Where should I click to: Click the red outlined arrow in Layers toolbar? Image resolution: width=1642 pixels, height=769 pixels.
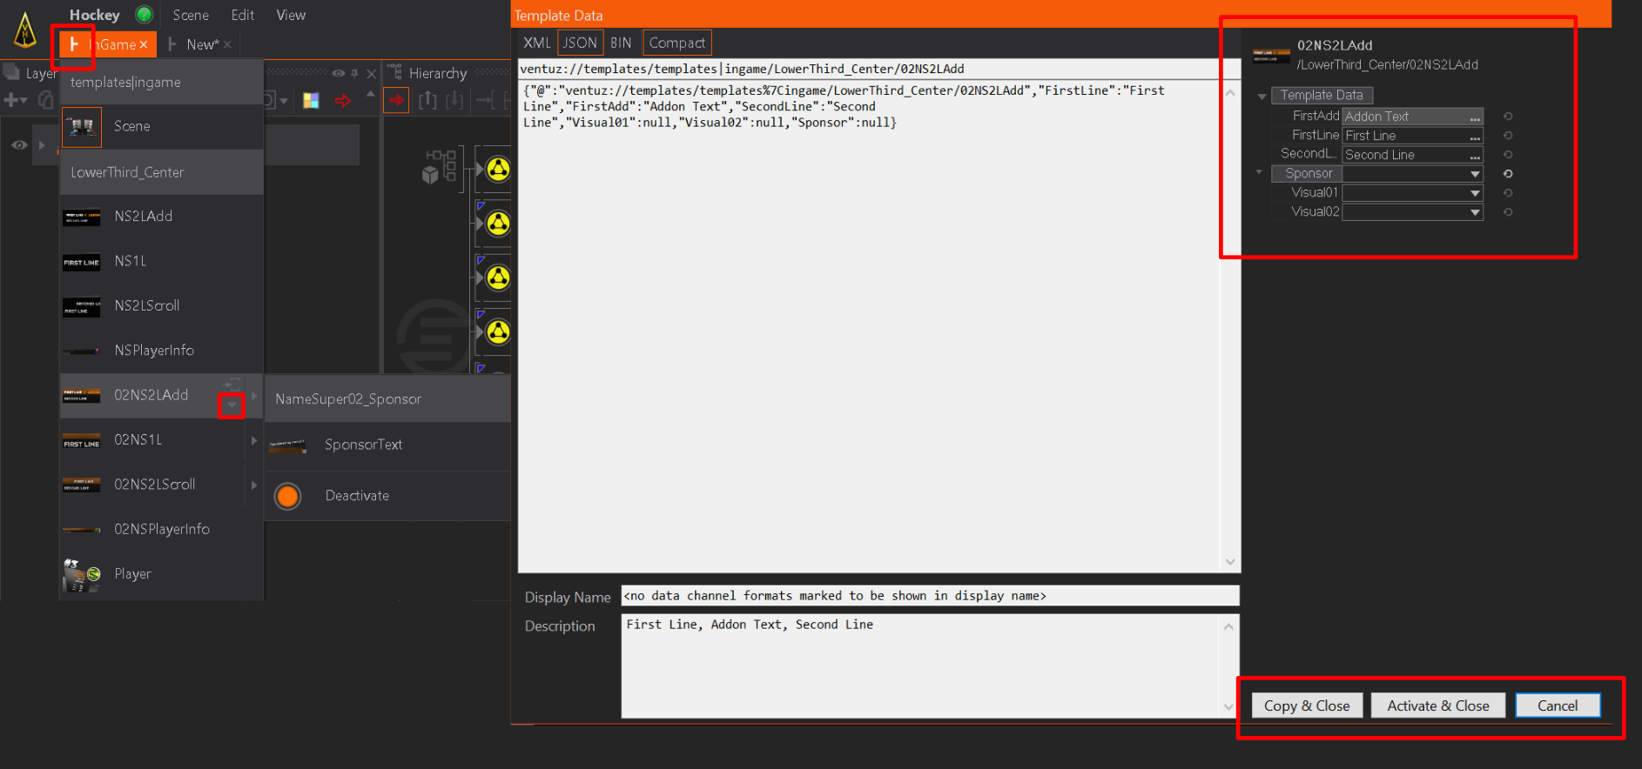click(x=343, y=101)
